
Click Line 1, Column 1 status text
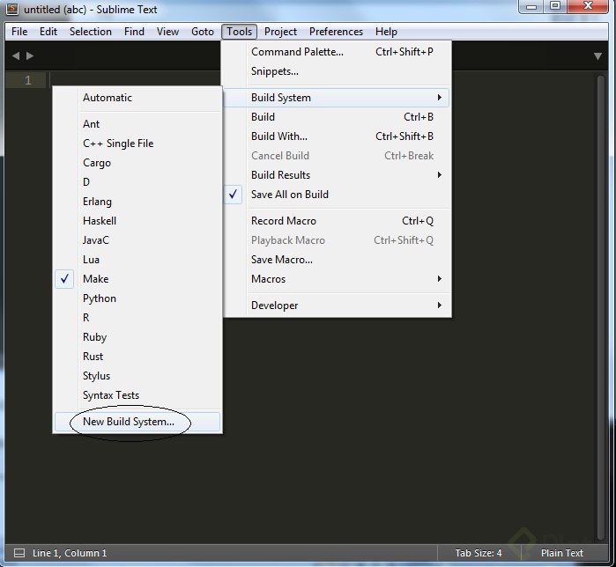[70, 553]
